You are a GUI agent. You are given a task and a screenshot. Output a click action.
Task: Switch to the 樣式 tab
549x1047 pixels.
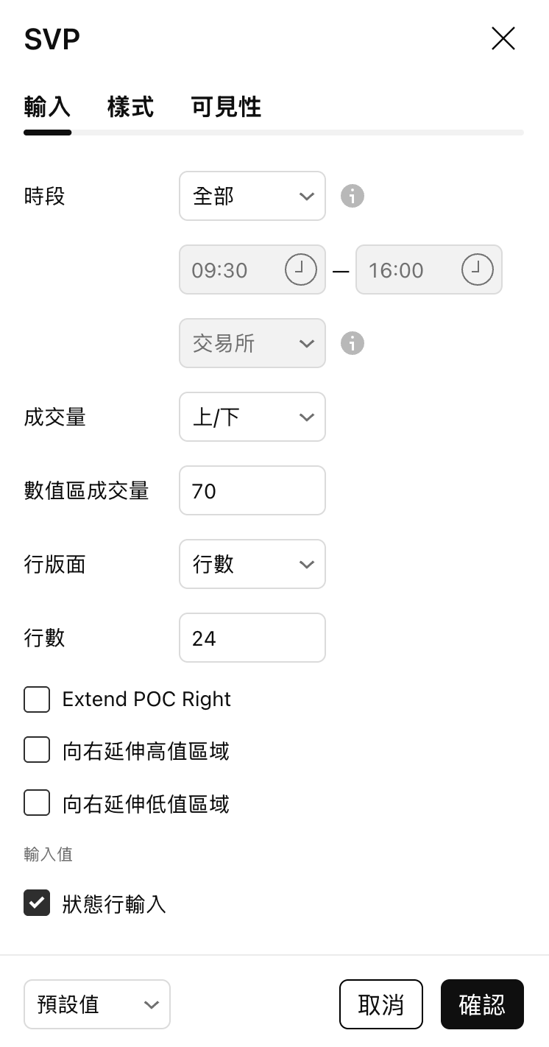tap(130, 107)
